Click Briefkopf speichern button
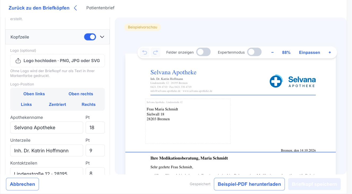Image resolution: width=352 pixels, height=194 pixels. (x=314, y=184)
